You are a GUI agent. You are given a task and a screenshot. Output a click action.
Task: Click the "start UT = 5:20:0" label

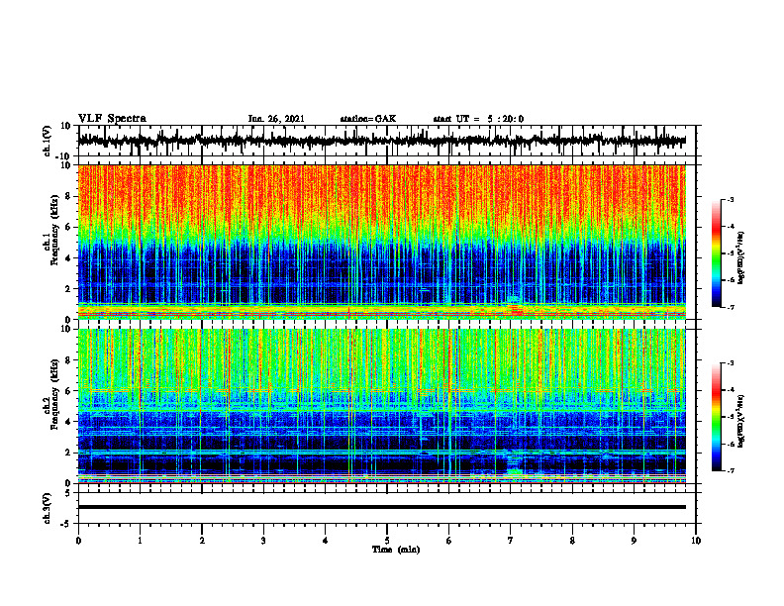[x=478, y=119]
